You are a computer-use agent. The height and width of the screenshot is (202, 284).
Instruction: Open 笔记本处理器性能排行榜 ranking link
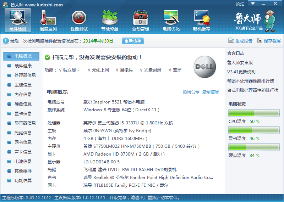[251, 81]
